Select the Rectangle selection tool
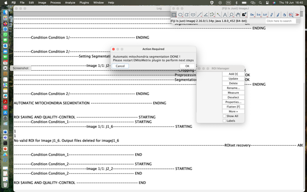Screen dimensions: 307x192 pos(174,15)
